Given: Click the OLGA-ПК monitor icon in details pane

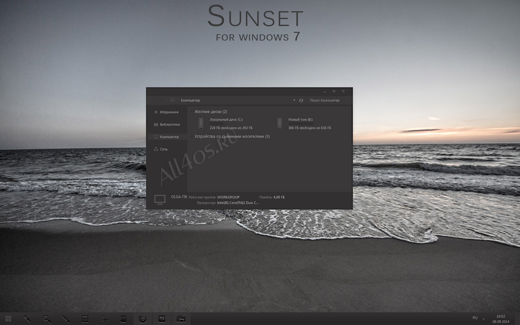Looking at the screenshot, I should [160, 200].
